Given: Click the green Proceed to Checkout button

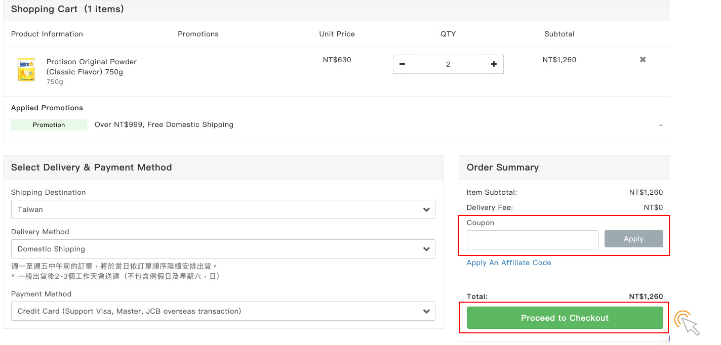Looking at the screenshot, I should pos(565,318).
